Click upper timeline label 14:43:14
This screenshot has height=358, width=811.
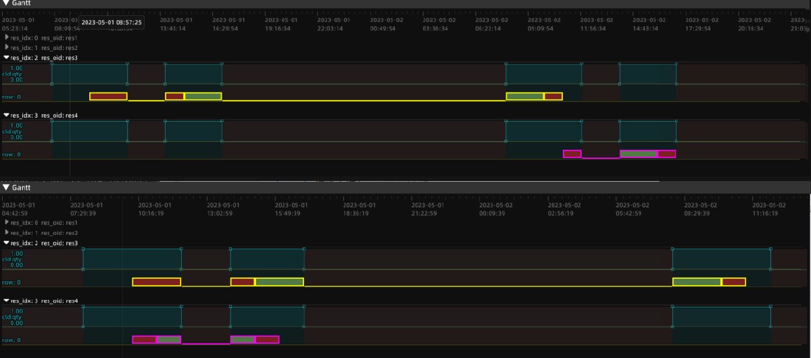645,29
